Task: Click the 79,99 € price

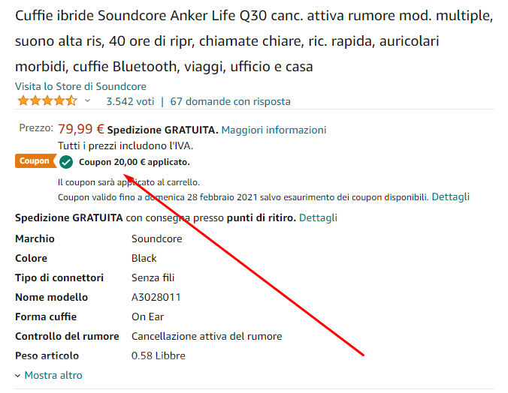Action: (81, 129)
